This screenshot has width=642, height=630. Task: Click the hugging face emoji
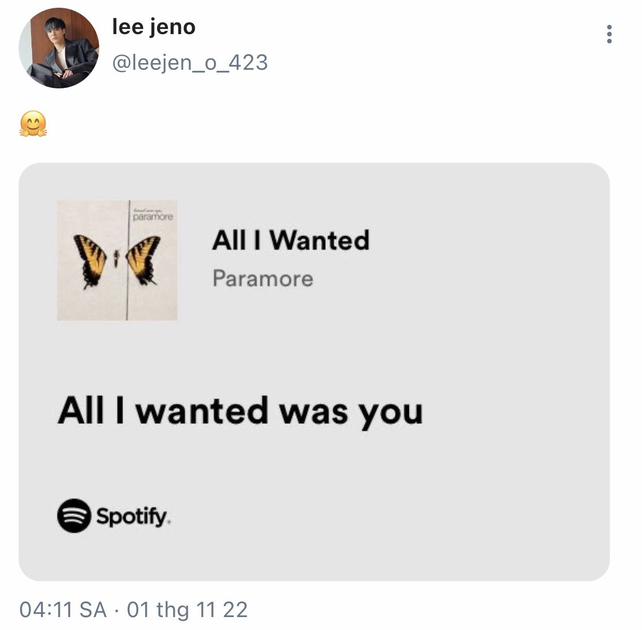[x=33, y=124]
